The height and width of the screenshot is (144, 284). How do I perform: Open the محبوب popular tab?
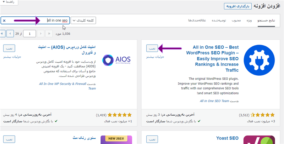click(x=236, y=21)
